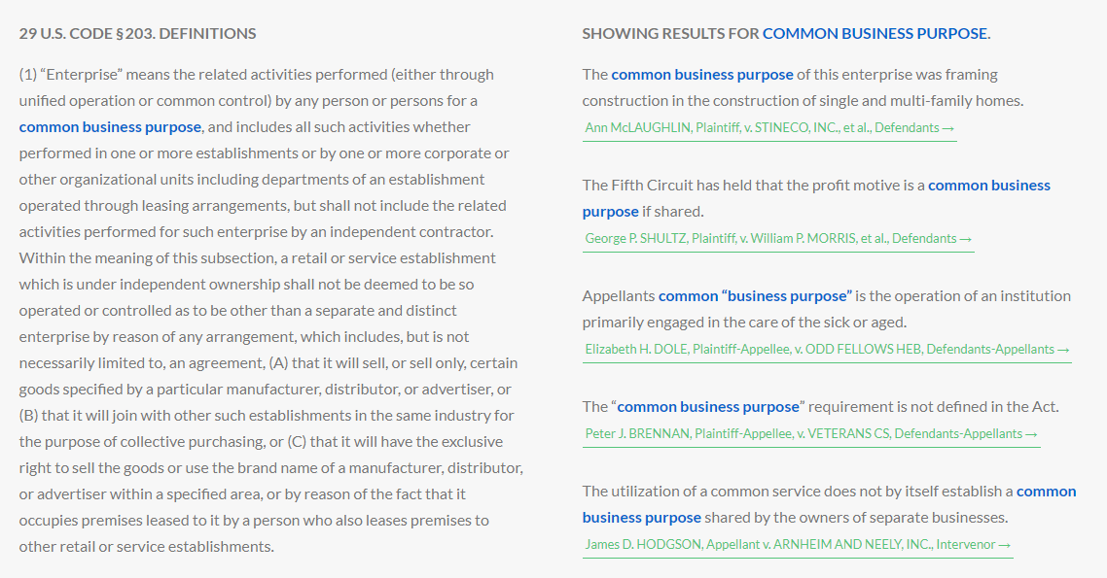The width and height of the screenshot is (1107, 578).
Task: Open the James D. HODGSON v. ARNHEIM case
Action: tap(790, 545)
